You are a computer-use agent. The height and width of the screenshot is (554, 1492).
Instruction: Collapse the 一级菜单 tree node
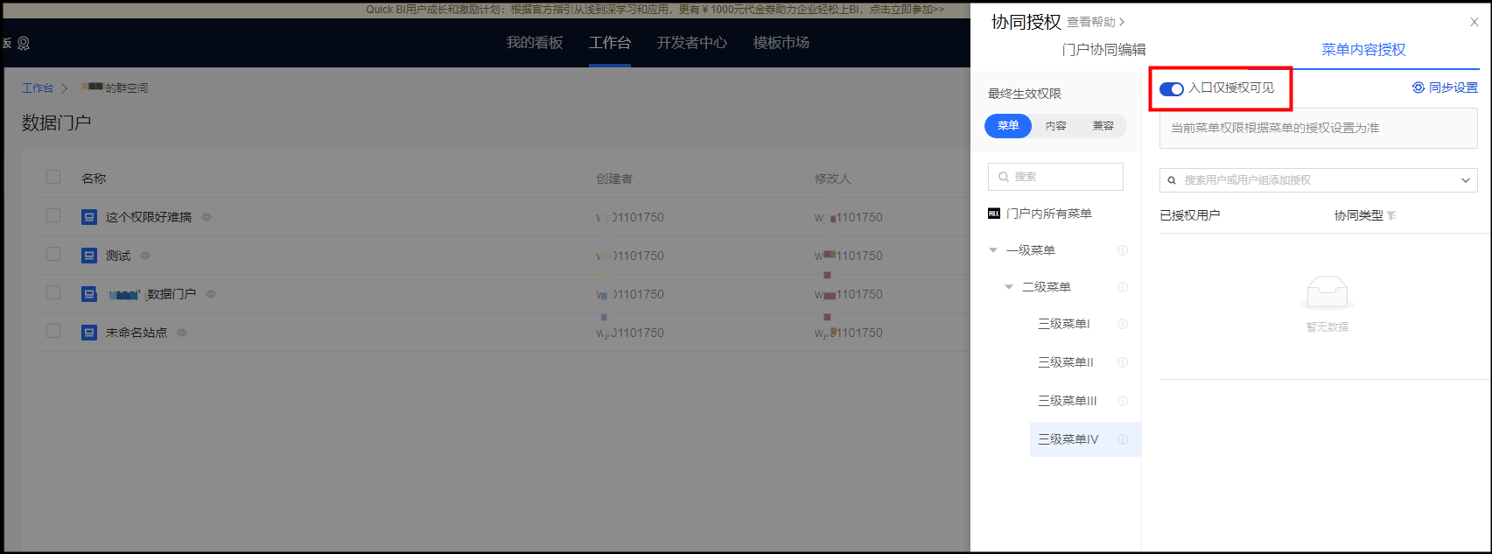click(993, 250)
